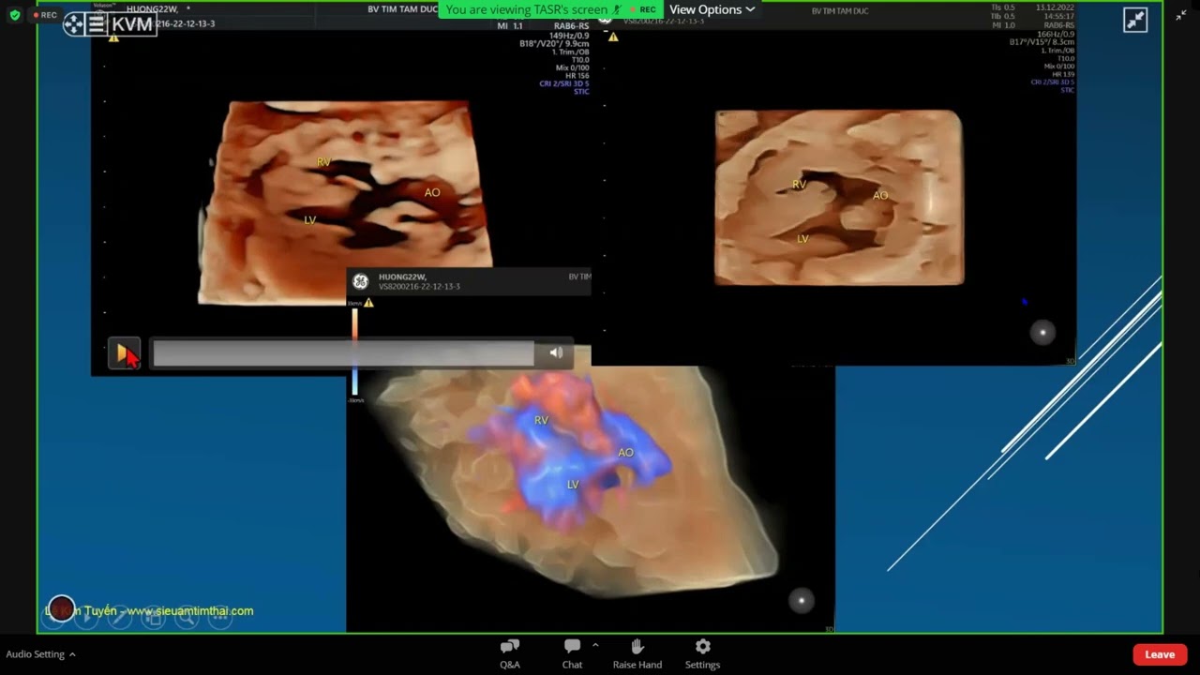The width and height of the screenshot is (1200, 675).
Task: Click the LV label in the Doppler image
Action: tap(573, 485)
